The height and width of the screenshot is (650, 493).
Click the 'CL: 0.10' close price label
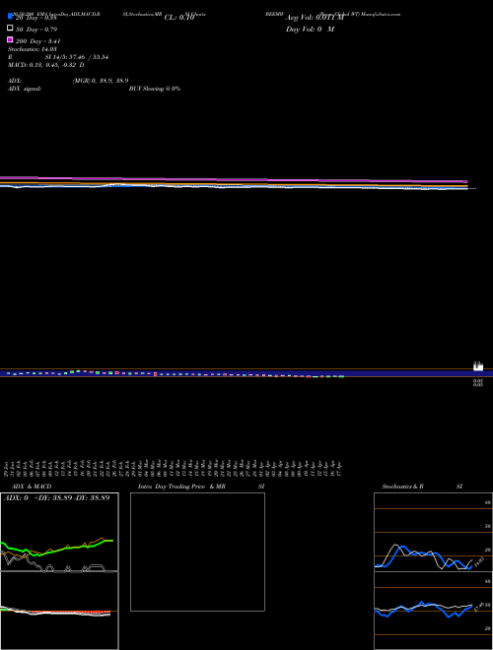click(179, 18)
